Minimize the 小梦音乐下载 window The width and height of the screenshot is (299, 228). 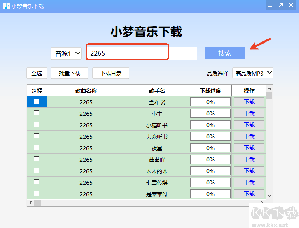(270, 6)
